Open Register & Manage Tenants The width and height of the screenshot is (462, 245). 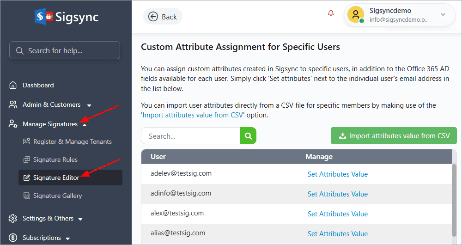[72, 141]
